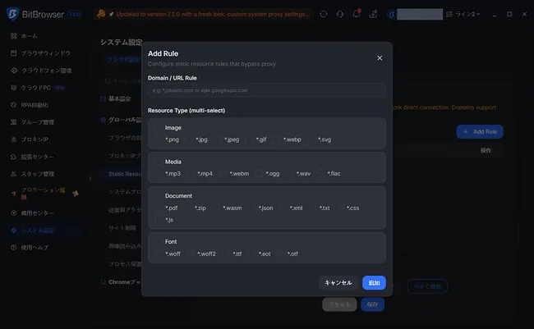Tick the *.zip checkbox

tap(187, 208)
